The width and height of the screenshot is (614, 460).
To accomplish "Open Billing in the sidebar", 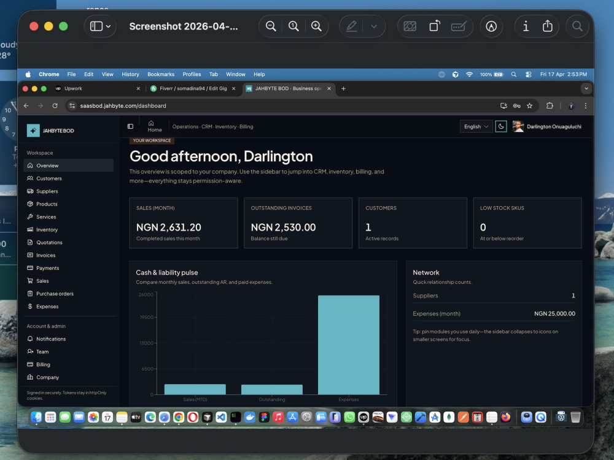I will (69, 364).
